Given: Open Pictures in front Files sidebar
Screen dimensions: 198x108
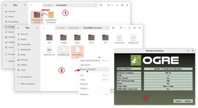Looking at the screenshot, I should tap(28, 60).
